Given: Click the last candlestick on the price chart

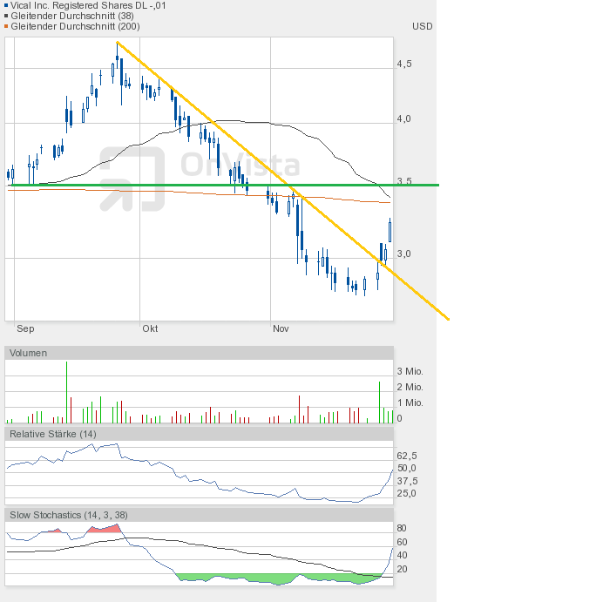Looking at the screenshot, I should pos(390,231).
